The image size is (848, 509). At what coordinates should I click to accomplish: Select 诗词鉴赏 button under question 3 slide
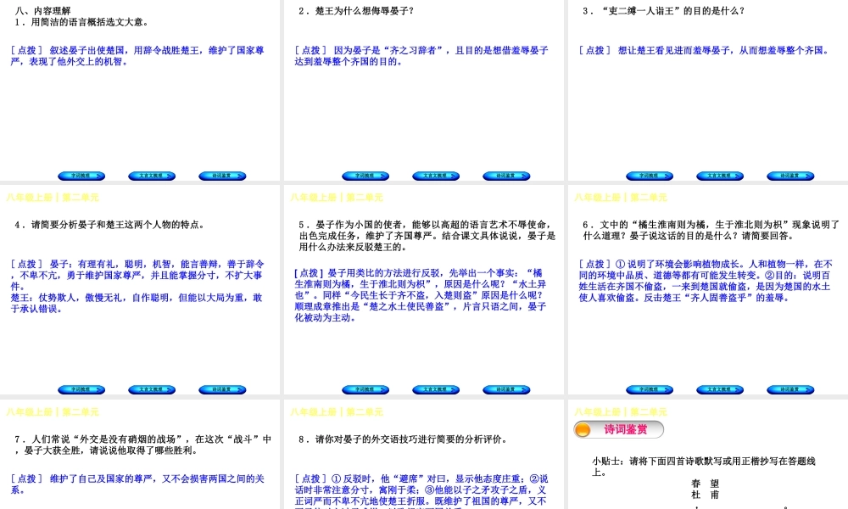tap(790, 176)
